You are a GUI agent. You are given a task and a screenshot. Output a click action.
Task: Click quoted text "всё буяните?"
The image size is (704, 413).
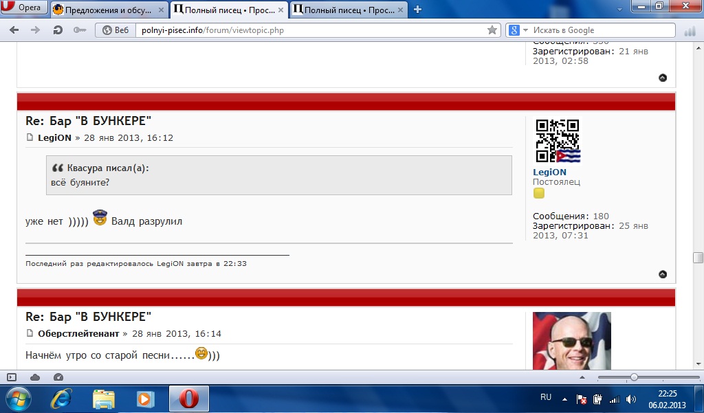(x=80, y=182)
